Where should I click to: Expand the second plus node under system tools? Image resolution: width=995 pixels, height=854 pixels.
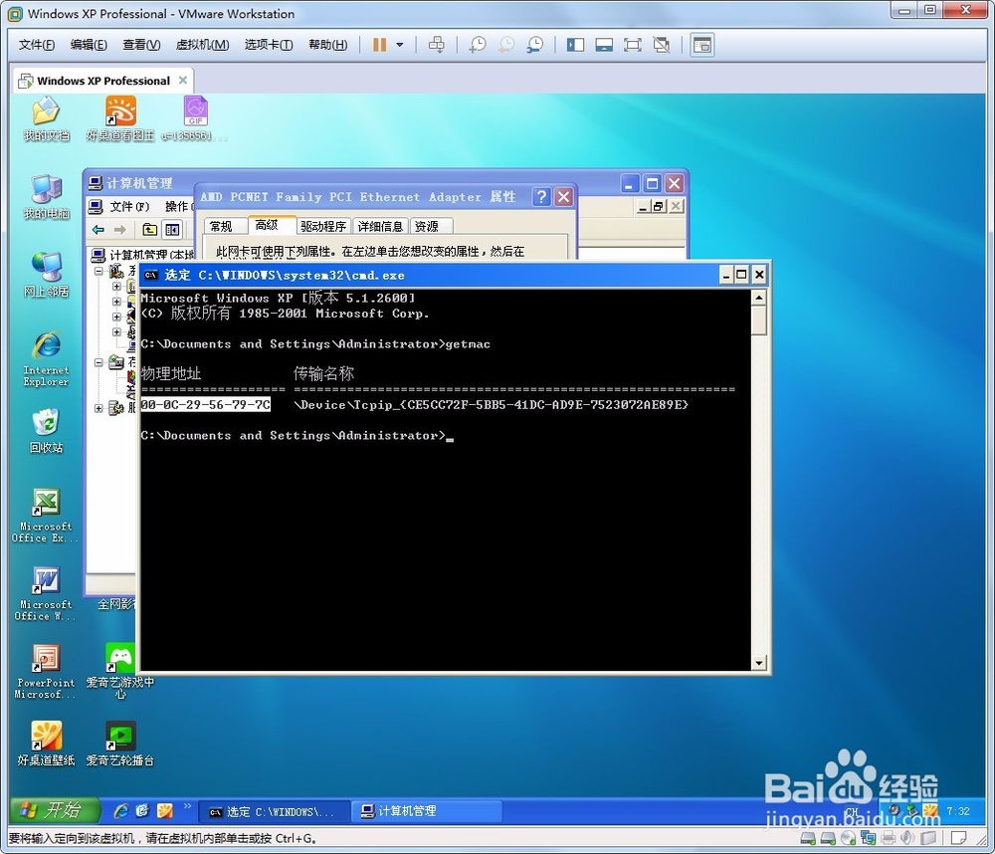(x=116, y=302)
